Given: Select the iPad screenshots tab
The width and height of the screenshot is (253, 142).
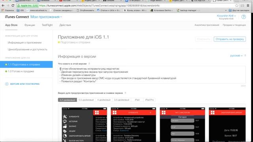Looking at the screenshot, I should (137, 100).
